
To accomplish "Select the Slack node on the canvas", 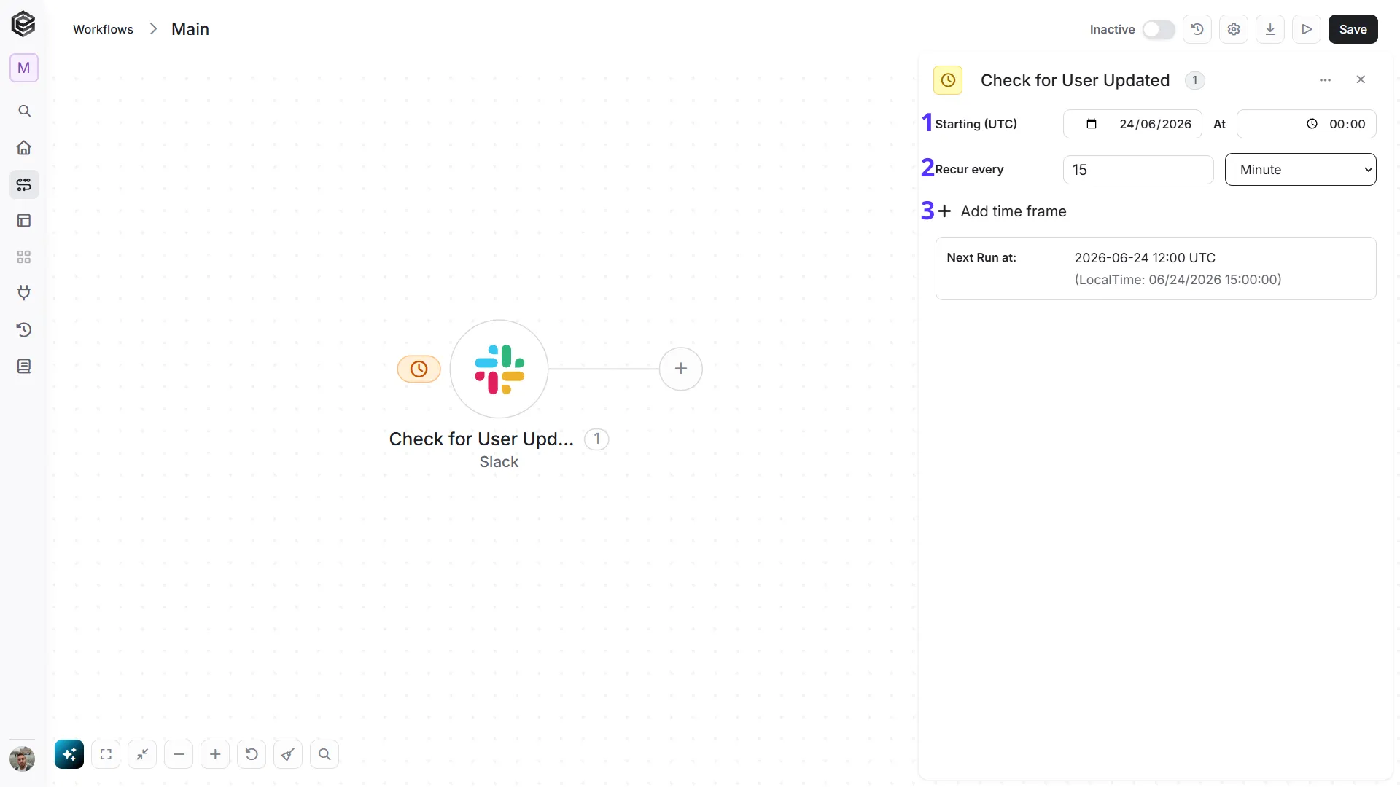I will coord(499,369).
